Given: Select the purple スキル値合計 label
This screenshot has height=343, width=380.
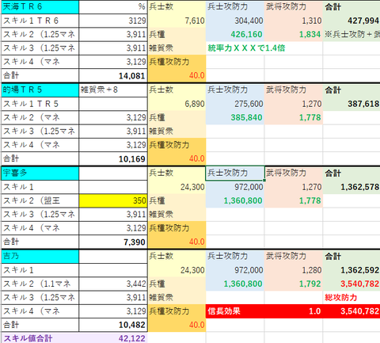Looking at the screenshot, I should point(40,338).
